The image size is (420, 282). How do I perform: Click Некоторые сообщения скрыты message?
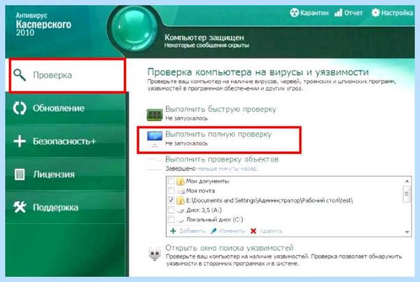pyautogui.click(x=206, y=45)
